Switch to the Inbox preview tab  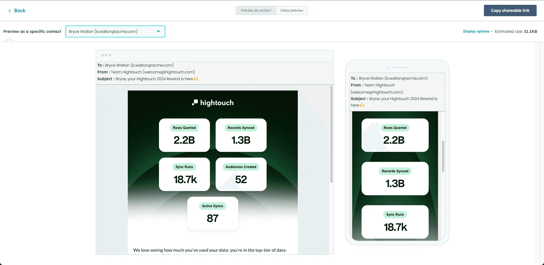pyautogui.click(x=292, y=10)
